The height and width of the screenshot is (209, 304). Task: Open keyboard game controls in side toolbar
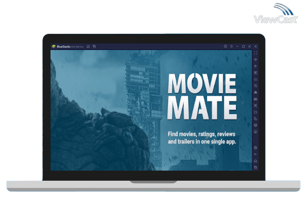256,79
